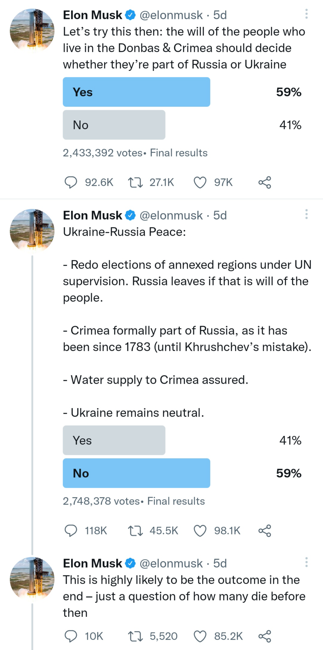Retweet the Donbas & Crimea poll tweet

click(x=135, y=182)
